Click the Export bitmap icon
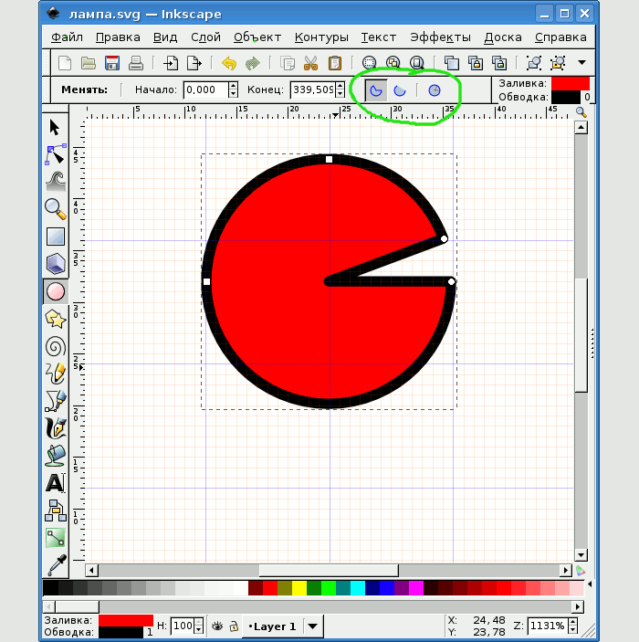 (x=194, y=63)
